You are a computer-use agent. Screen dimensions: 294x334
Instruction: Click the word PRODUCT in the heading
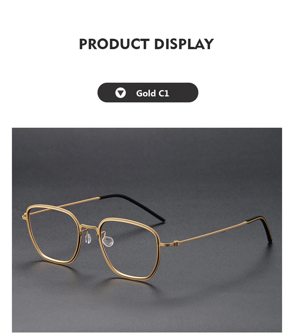114,44
